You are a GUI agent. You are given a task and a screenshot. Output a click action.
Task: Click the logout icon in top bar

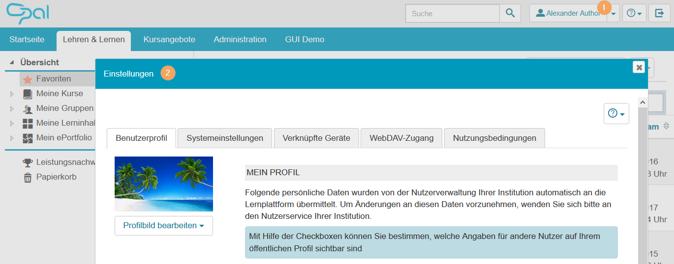click(x=659, y=13)
